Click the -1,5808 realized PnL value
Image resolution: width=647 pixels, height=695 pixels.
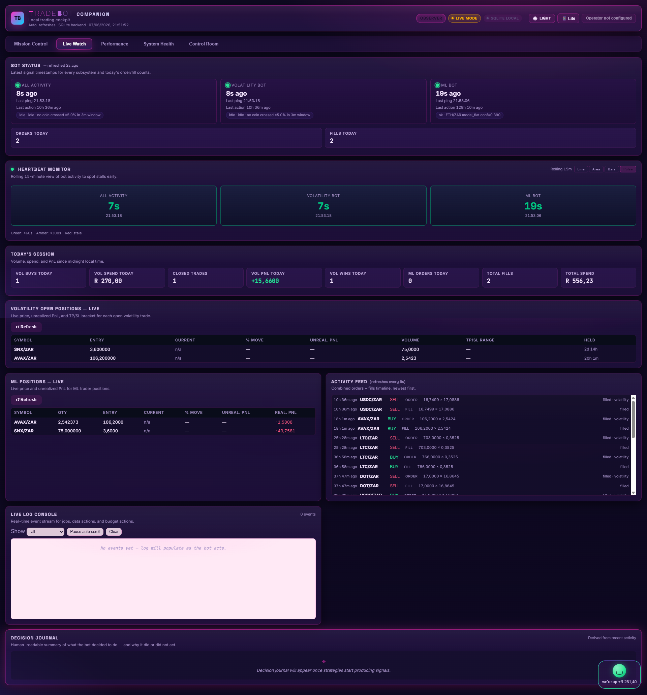[x=284, y=422]
